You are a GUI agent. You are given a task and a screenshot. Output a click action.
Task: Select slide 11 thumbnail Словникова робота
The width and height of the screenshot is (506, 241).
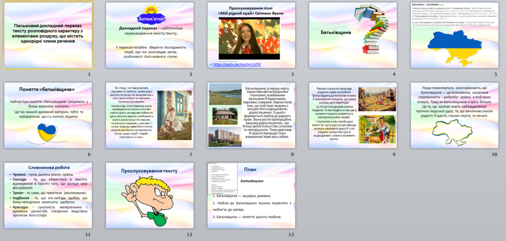click(48, 195)
